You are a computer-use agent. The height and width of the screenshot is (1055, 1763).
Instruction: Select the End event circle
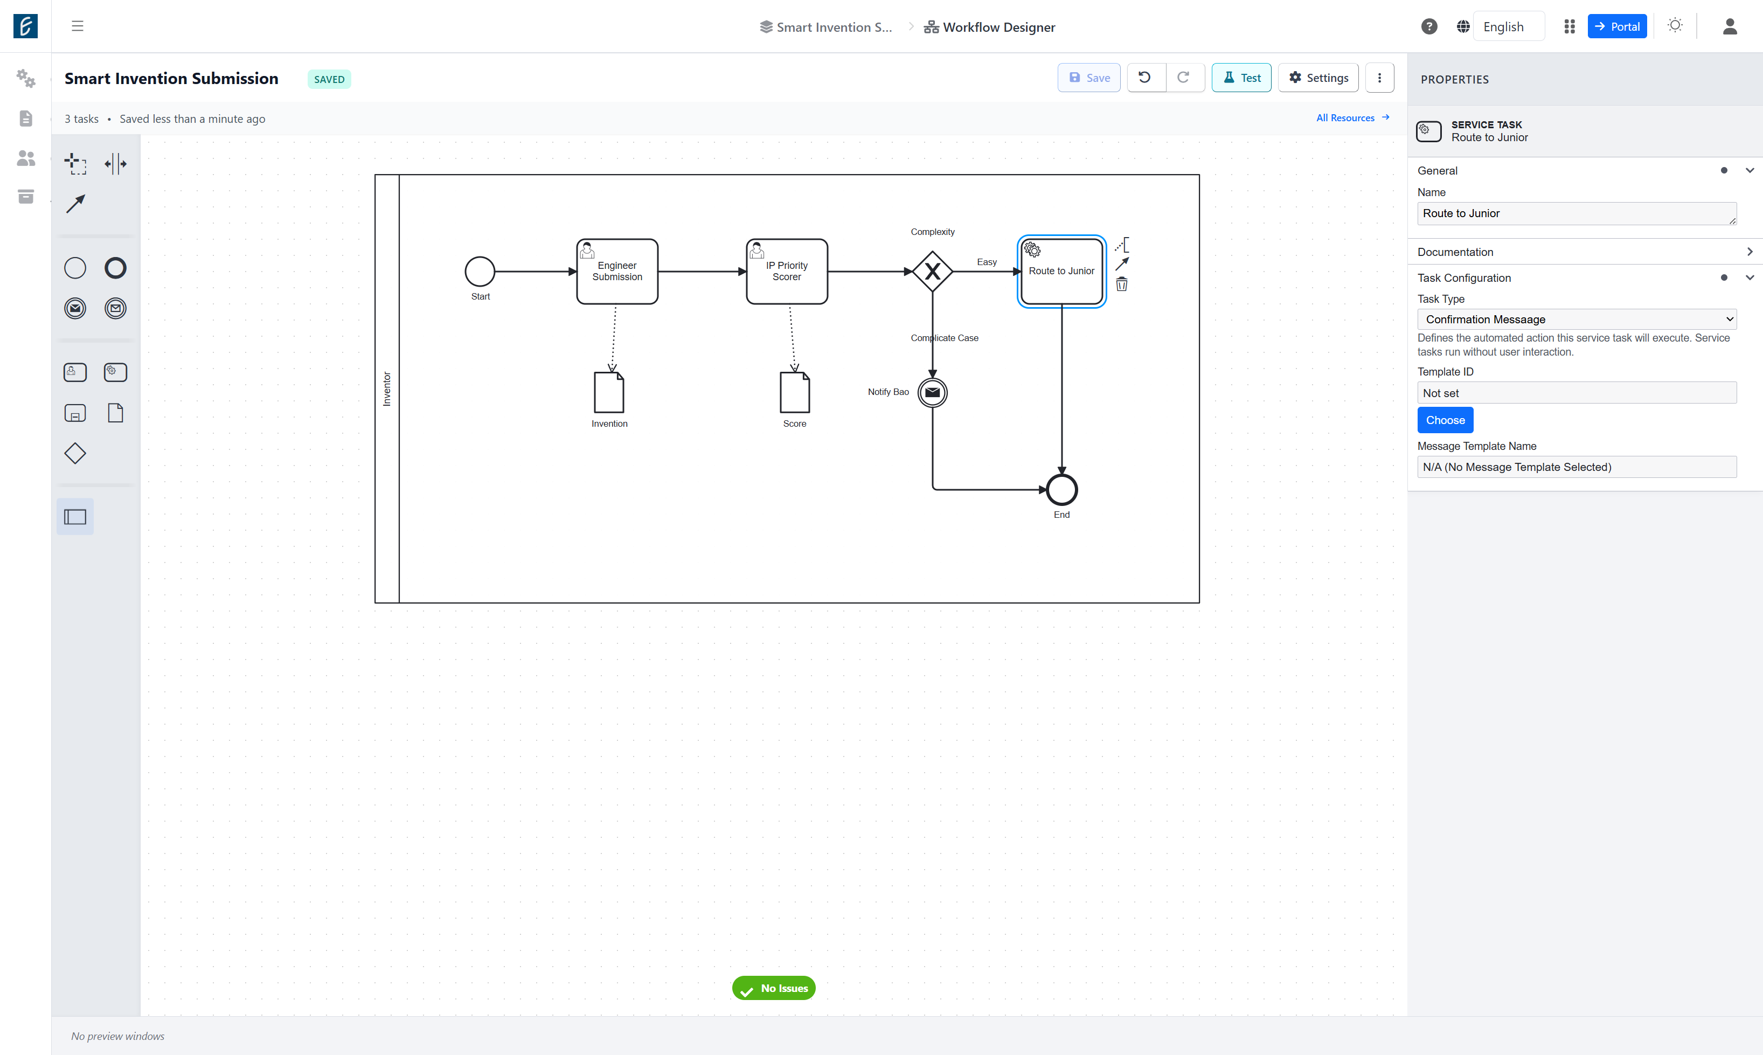pyautogui.click(x=1061, y=490)
